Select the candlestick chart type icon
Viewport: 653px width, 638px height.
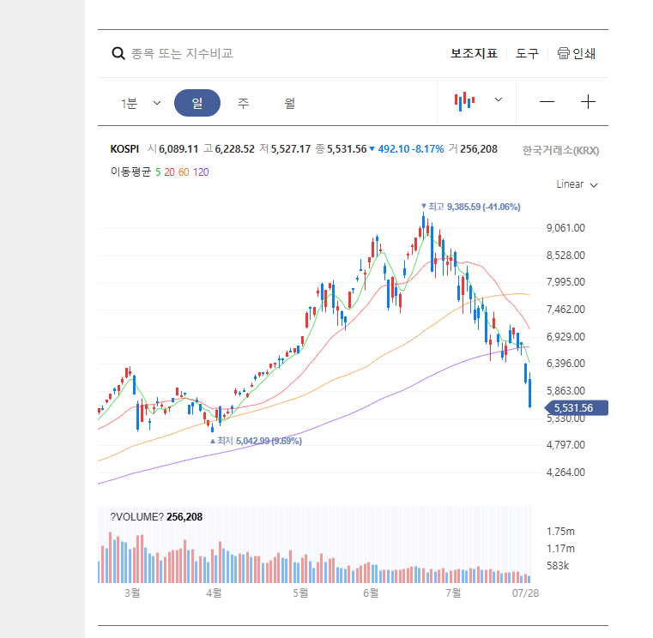tap(464, 101)
